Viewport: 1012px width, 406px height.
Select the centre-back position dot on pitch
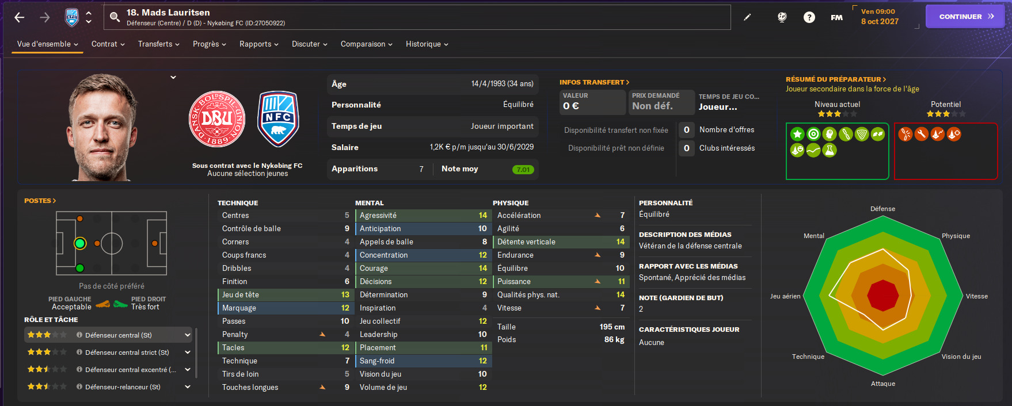point(80,243)
